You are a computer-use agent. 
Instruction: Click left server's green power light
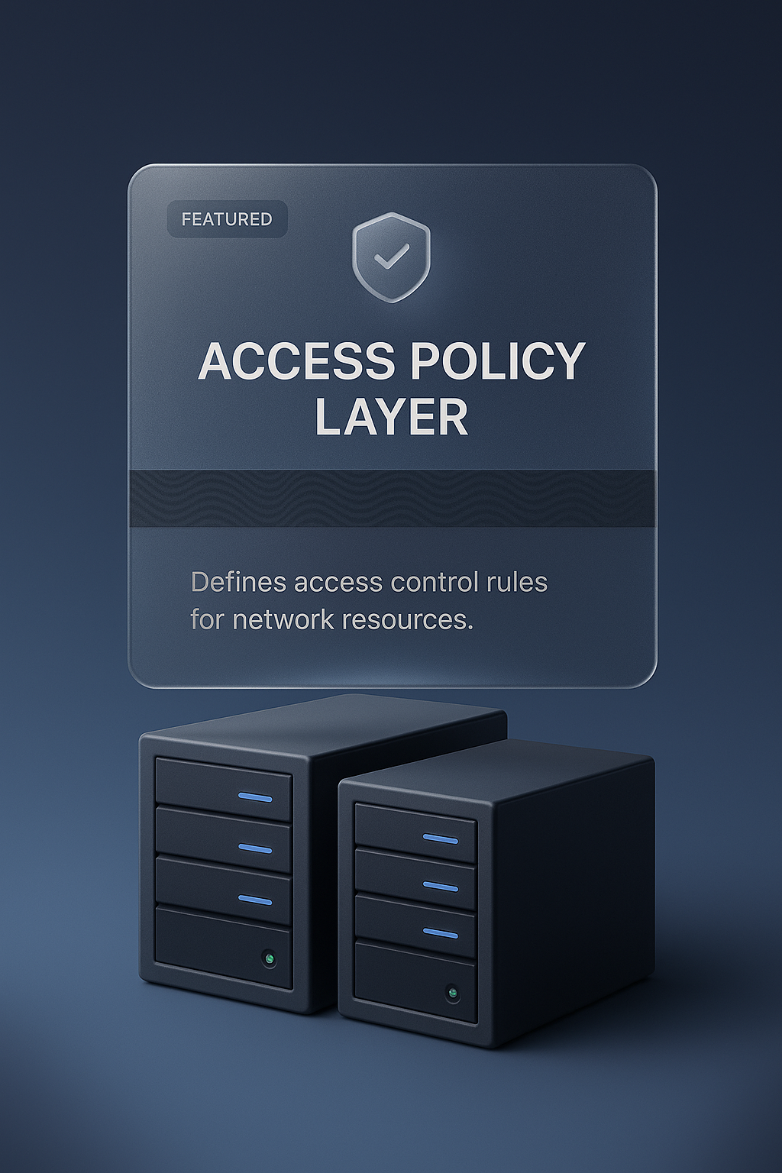(x=269, y=958)
